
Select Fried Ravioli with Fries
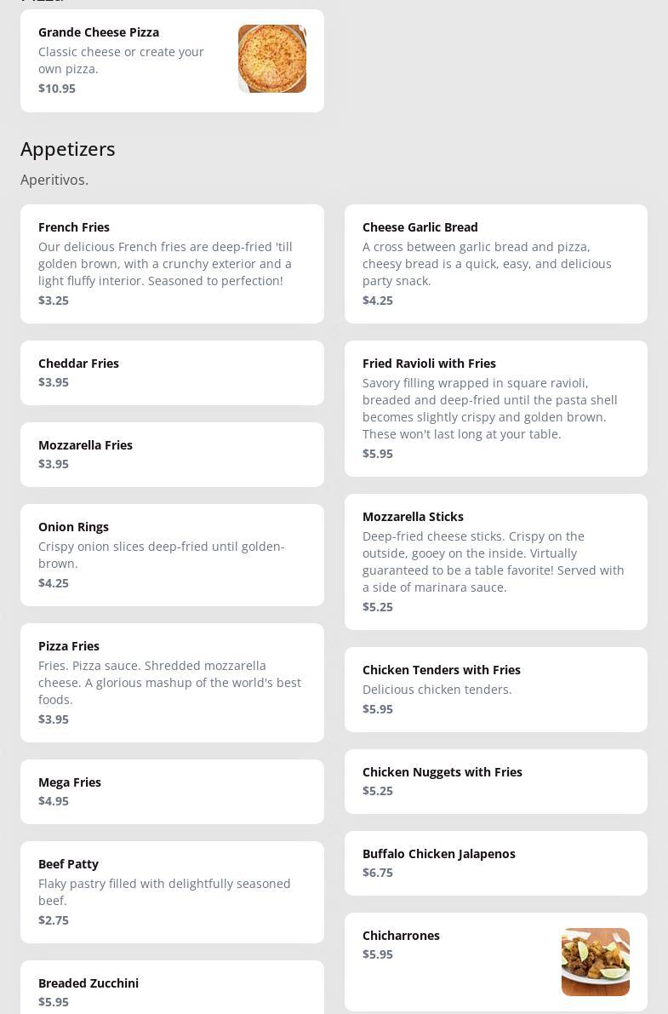coord(495,408)
